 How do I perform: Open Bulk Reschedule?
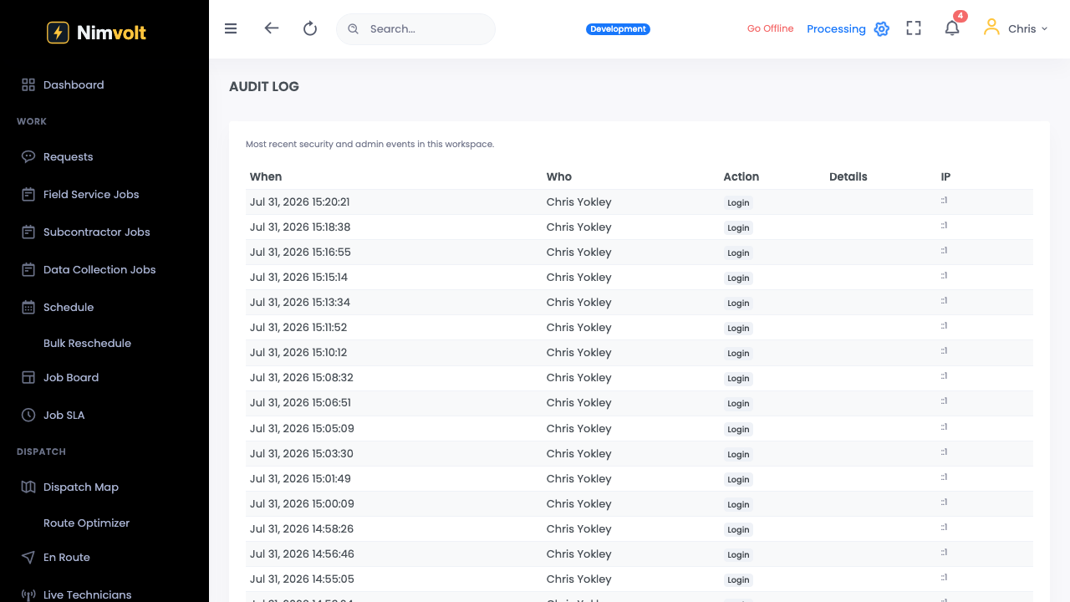[87, 343]
